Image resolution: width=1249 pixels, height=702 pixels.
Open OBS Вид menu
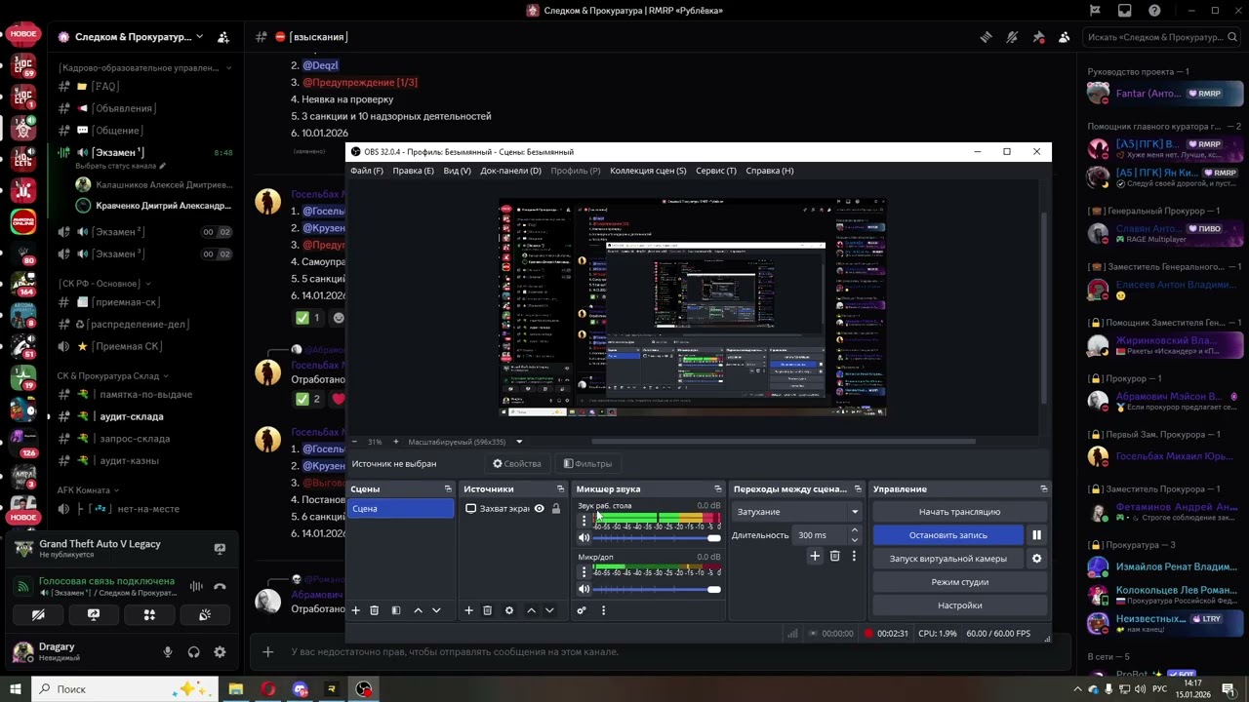(x=458, y=171)
